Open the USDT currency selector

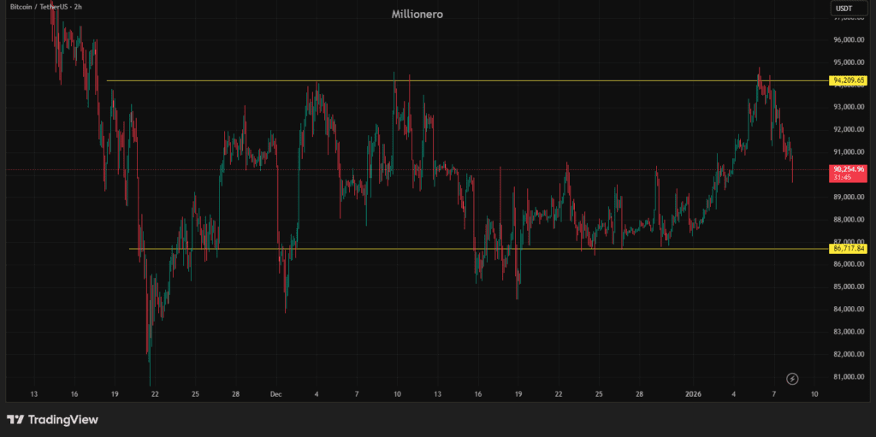[843, 9]
